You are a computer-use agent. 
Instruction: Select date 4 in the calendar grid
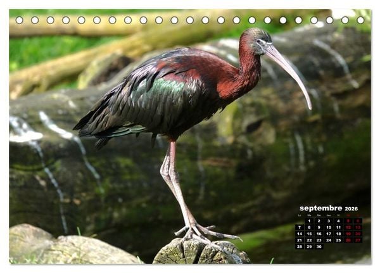click(x=338, y=221)
